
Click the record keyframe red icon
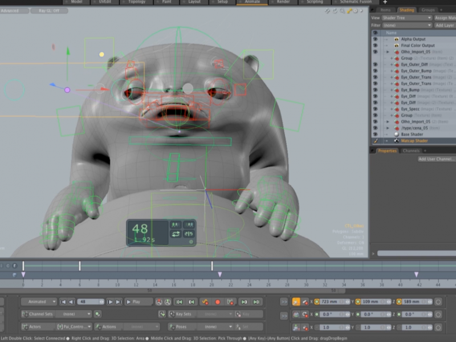point(218,302)
